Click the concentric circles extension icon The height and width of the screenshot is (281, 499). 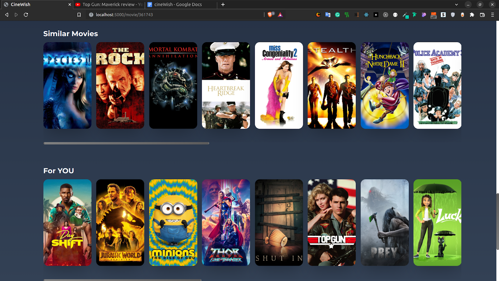pos(385,15)
